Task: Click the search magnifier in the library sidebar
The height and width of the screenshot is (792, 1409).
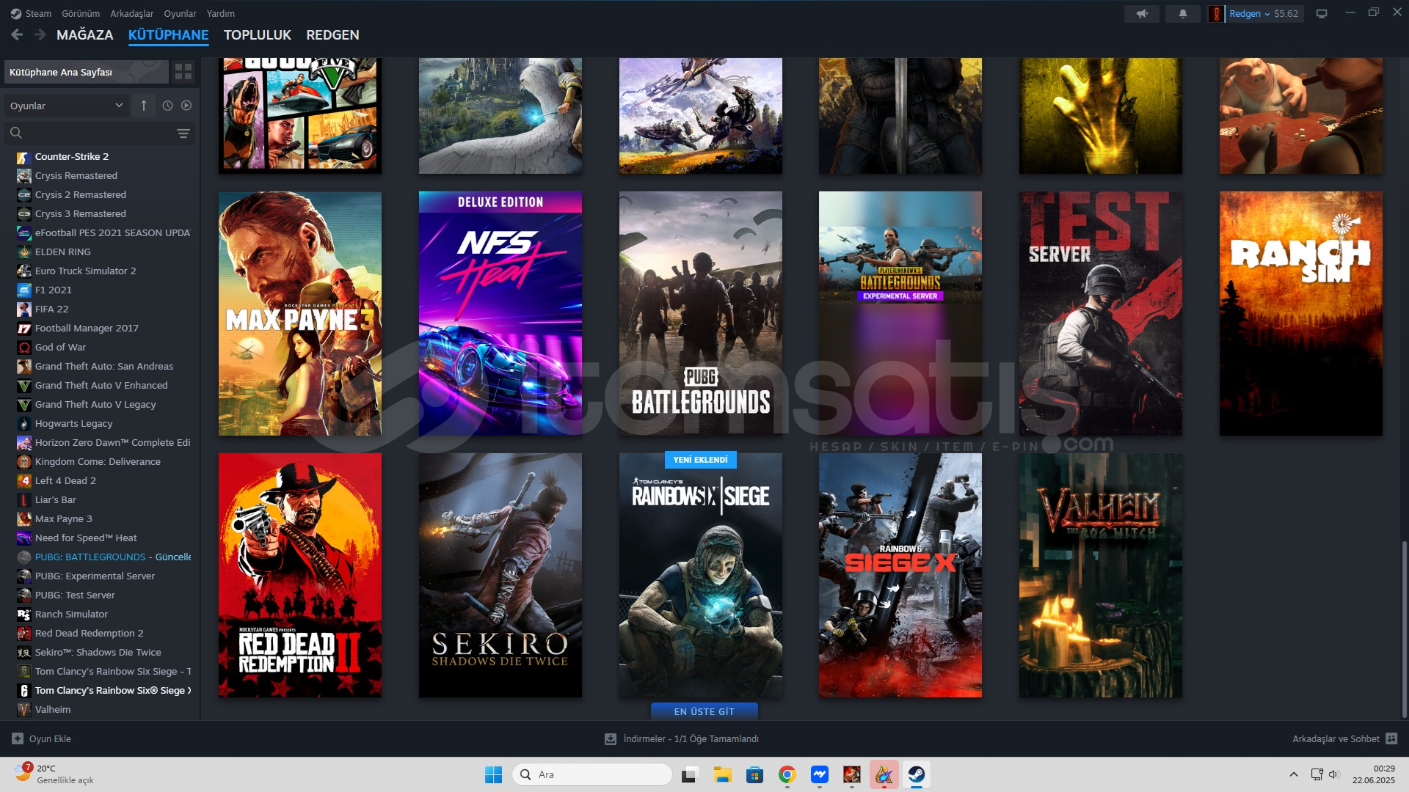Action: [16, 133]
